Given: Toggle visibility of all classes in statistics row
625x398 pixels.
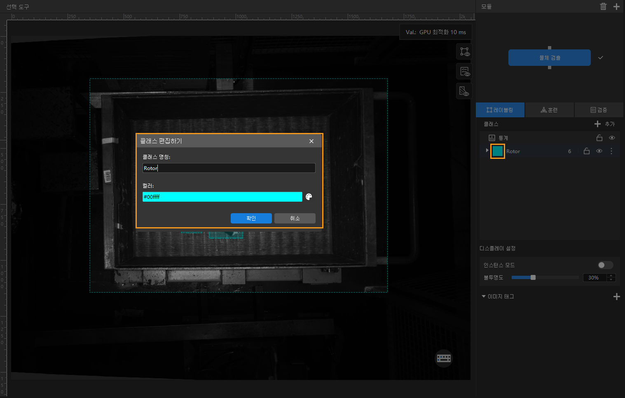Looking at the screenshot, I should point(612,138).
